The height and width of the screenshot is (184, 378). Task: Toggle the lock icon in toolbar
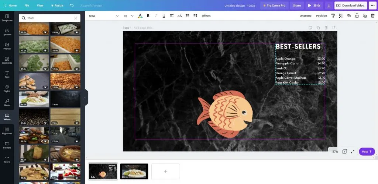coord(357,15)
